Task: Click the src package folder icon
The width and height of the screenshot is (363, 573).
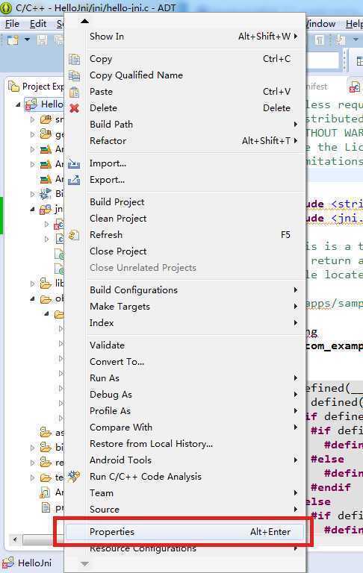Action: point(46,119)
